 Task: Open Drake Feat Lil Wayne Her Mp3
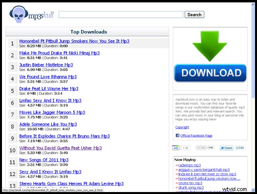tap(49, 89)
